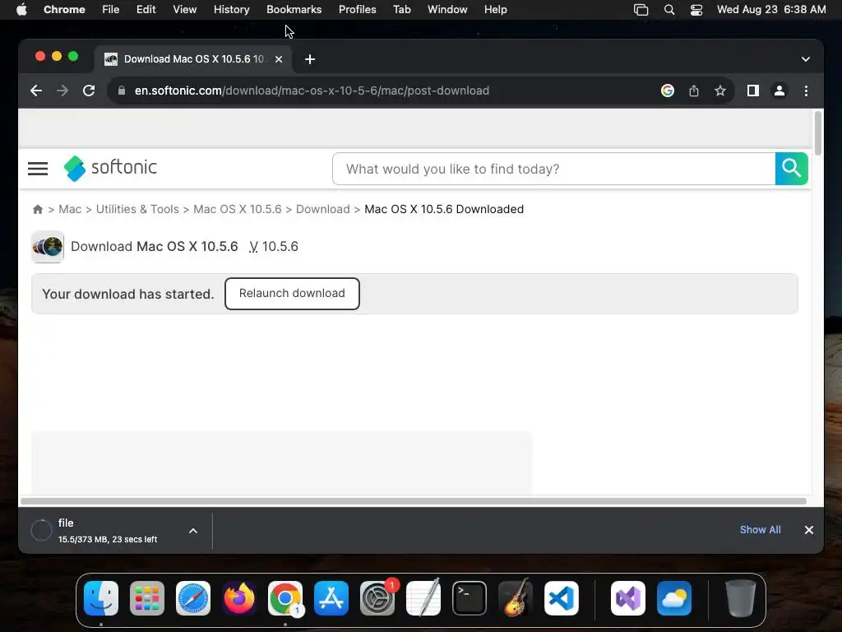Open the File menu
842x632 pixels.
coord(111,10)
